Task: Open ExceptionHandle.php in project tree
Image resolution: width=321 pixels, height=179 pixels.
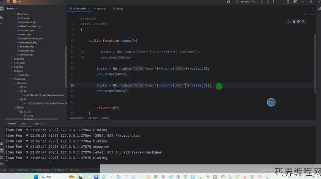Action: tap(31, 38)
